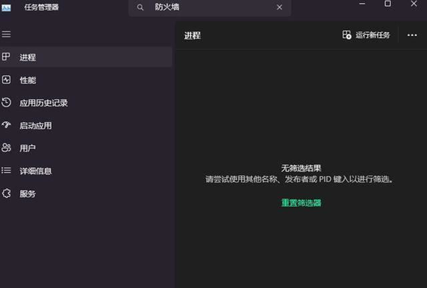Go to 启动应用 page

coord(86,125)
